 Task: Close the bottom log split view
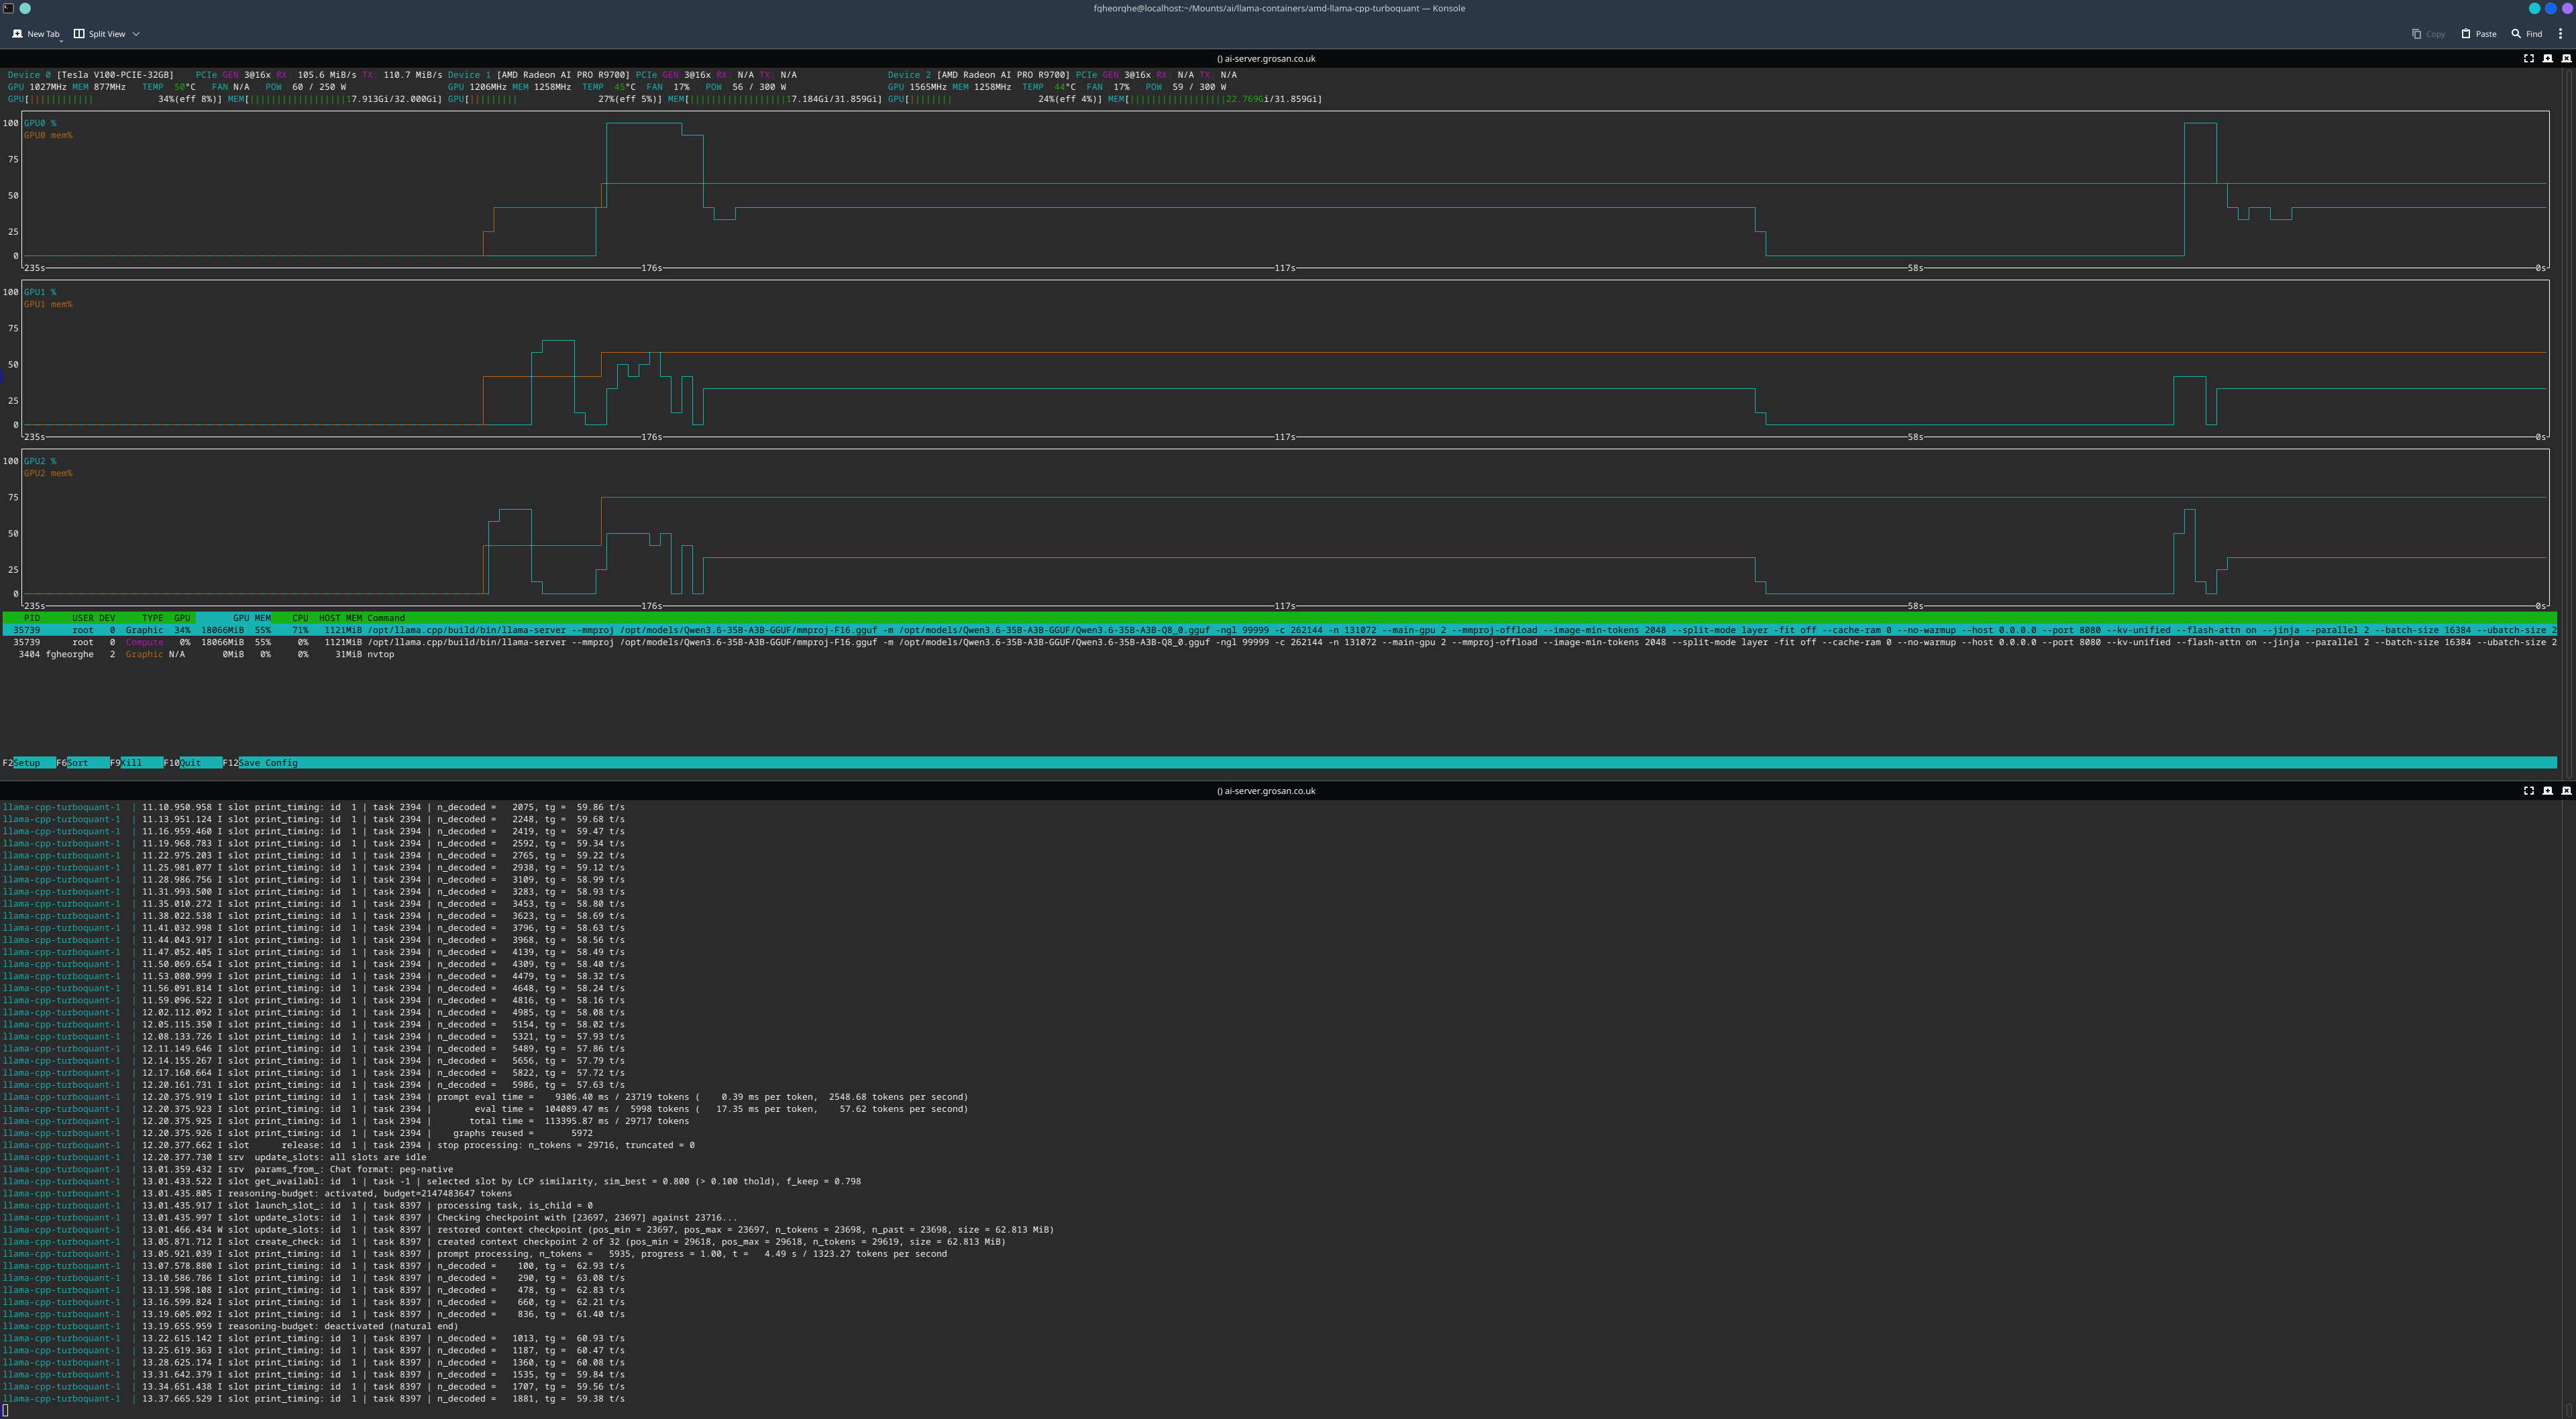point(2566,790)
